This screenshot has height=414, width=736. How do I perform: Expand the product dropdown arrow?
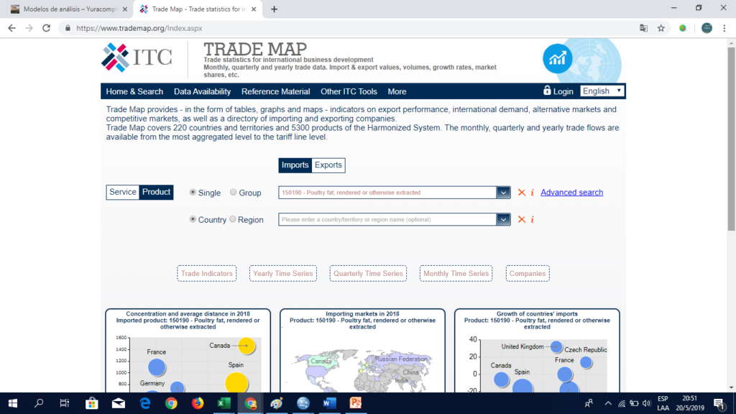[x=503, y=193]
